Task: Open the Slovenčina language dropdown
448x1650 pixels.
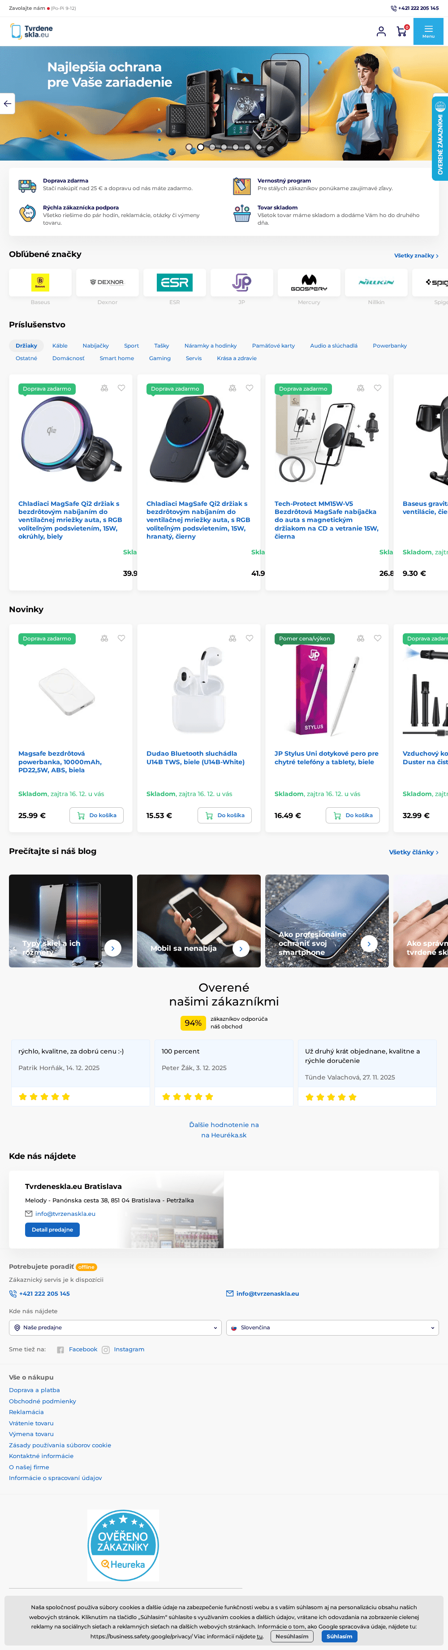Action: tap(332, 1327)
